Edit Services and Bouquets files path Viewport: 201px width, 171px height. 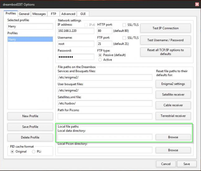pos(105,77)
